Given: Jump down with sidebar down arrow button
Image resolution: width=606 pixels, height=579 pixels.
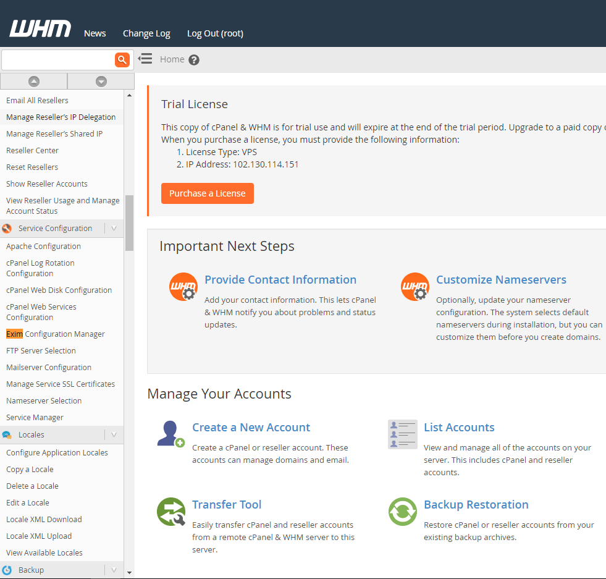Looking at the screenshot, I should [x=101, y=82].
